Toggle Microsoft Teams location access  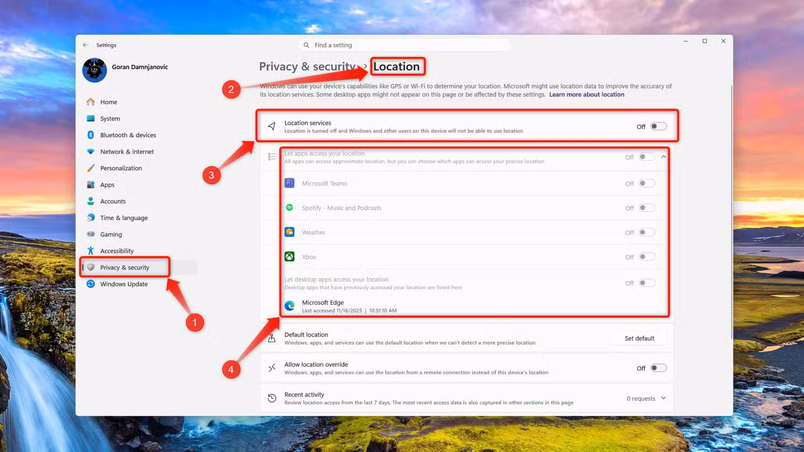[647, 183]
